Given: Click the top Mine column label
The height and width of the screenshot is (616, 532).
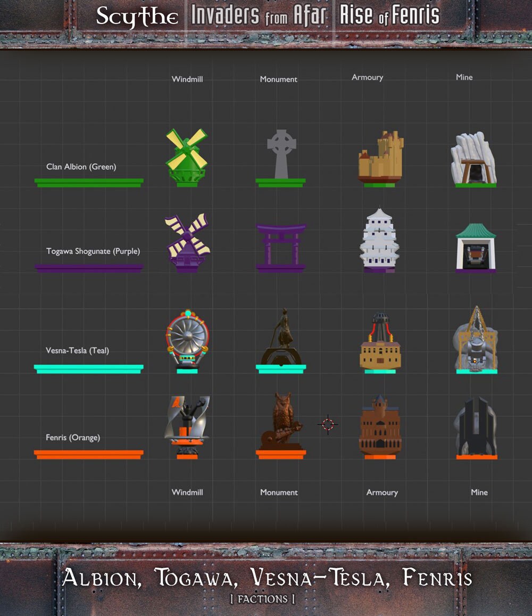Looking at the screenshot, I should (x=464, y=77).
